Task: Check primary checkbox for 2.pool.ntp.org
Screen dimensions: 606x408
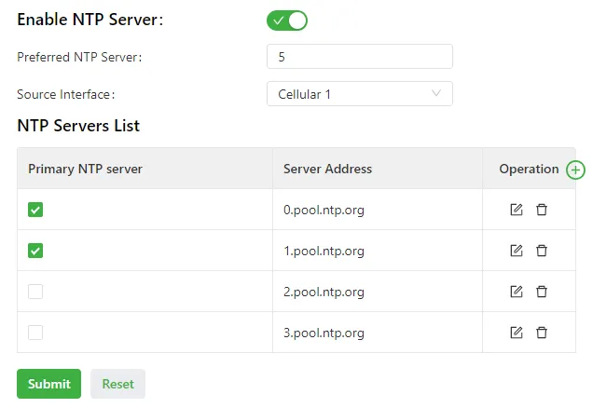Action: (x=35, y=292)
